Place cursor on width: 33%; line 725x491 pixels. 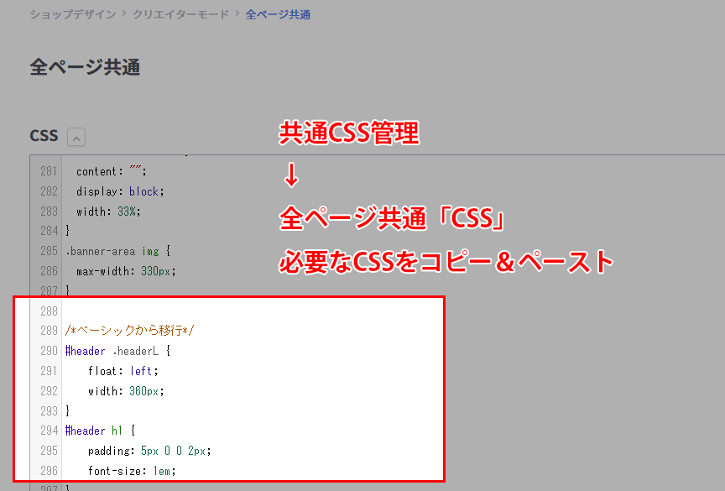(x=108, y=212)
